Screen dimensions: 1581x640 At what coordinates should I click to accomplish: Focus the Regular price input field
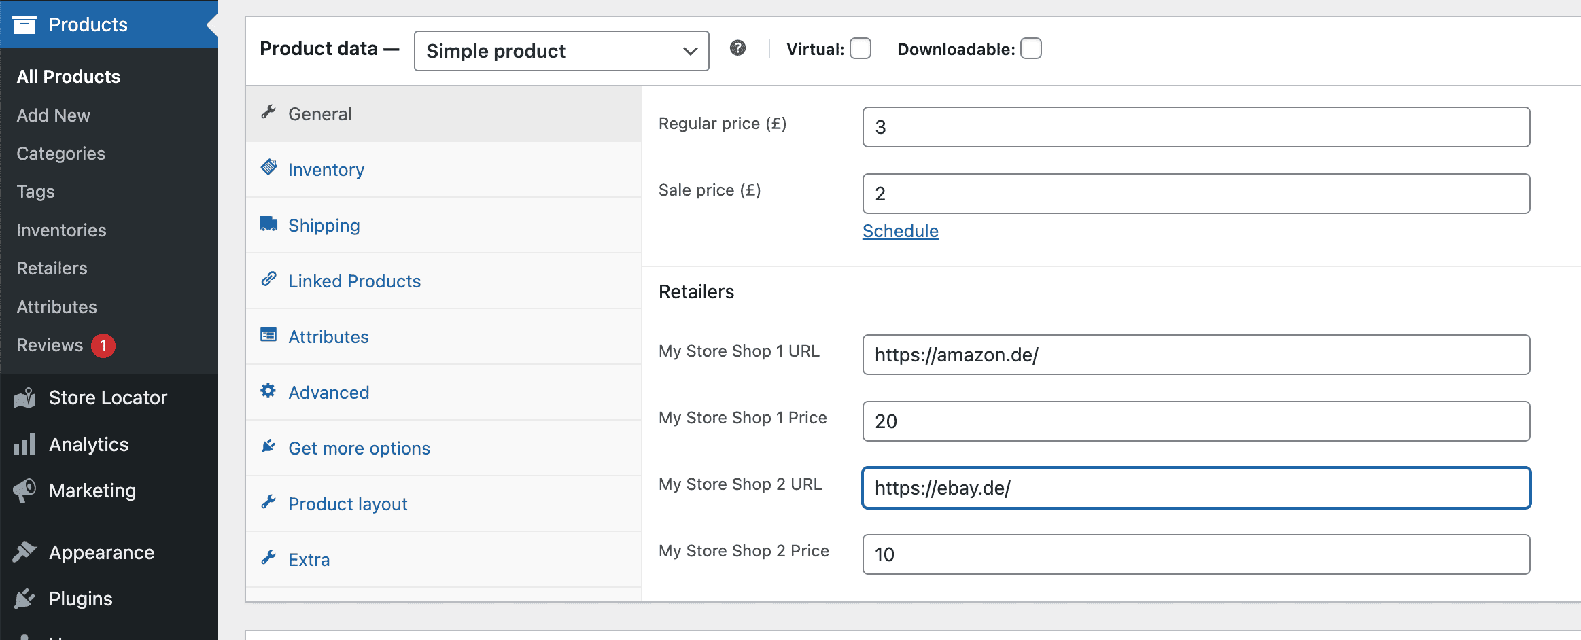[1196, 127]
